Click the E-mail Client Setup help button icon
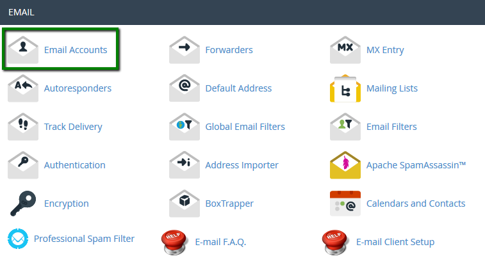Screen dimensions: 485x272 point(335,243)
